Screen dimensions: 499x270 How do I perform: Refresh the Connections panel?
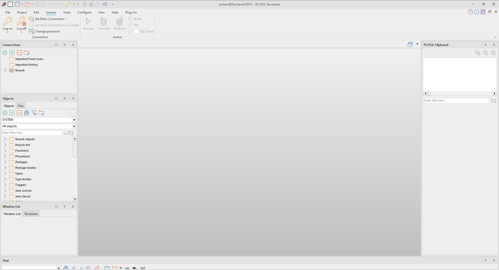pyautogui.click(x=5, y=53)
